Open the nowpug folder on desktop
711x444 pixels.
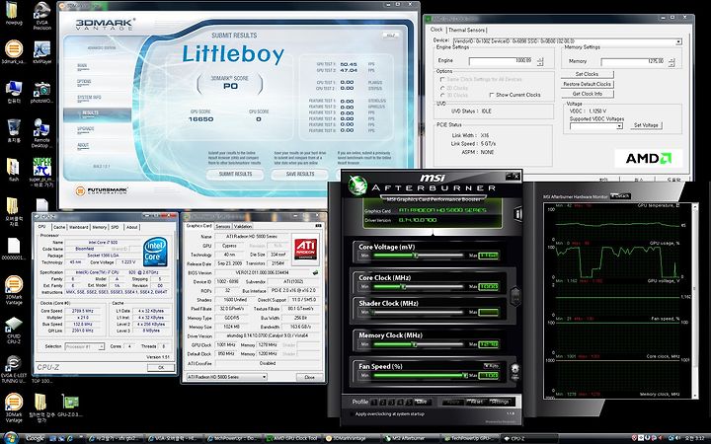coord(14,13)
